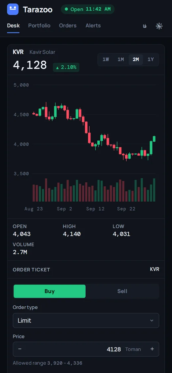This screenshot has height=373, width=172.
Task: Click the latest green candlestick on chart
Action: (x=154, y=139)
